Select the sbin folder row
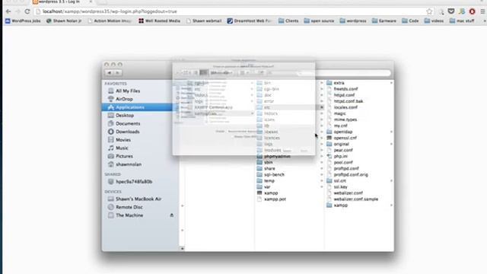Viewport: 487px width, 274px height. [289, 162]
